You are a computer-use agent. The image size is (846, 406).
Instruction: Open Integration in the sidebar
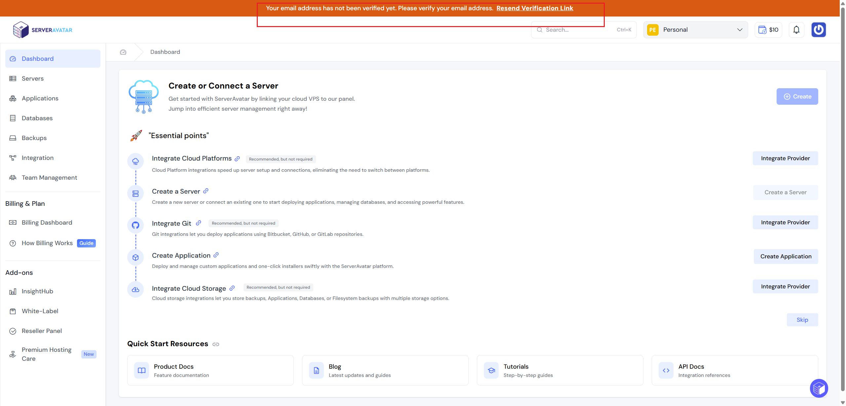(x=53, y=158)
